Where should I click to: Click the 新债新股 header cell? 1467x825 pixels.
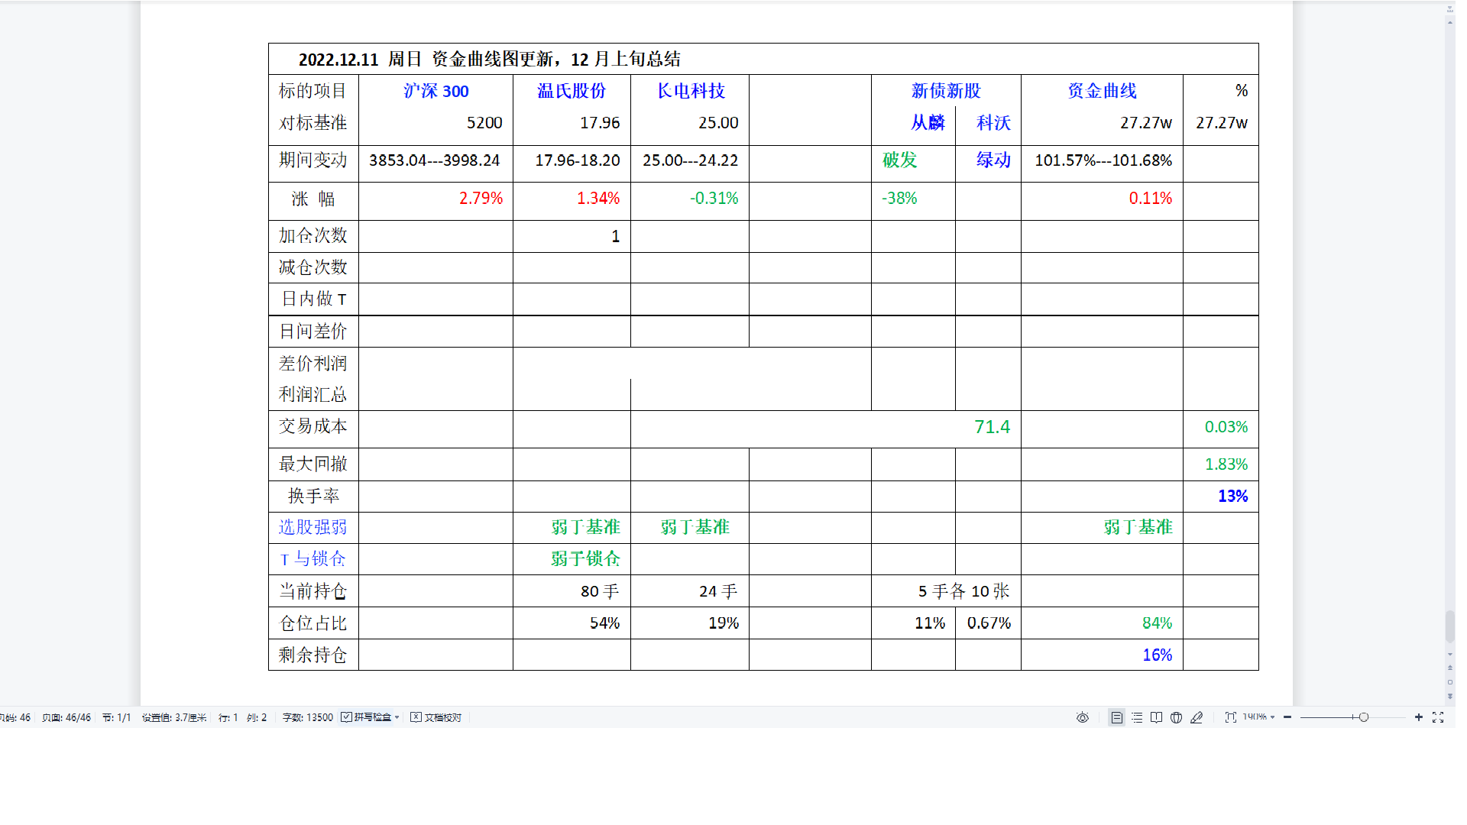tap(946, 91)
